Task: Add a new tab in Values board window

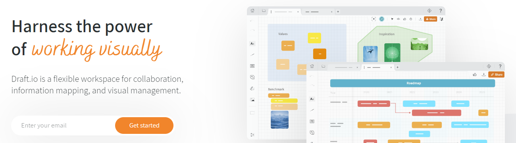Action: (x=338, y=12)
